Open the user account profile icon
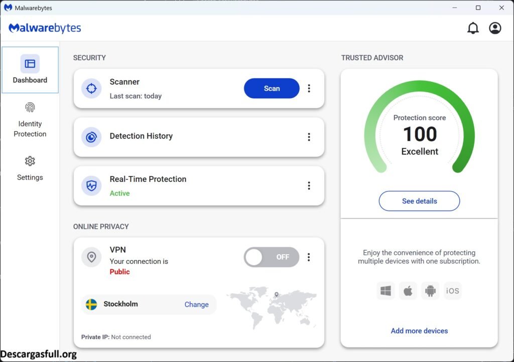 pos(495,28)
